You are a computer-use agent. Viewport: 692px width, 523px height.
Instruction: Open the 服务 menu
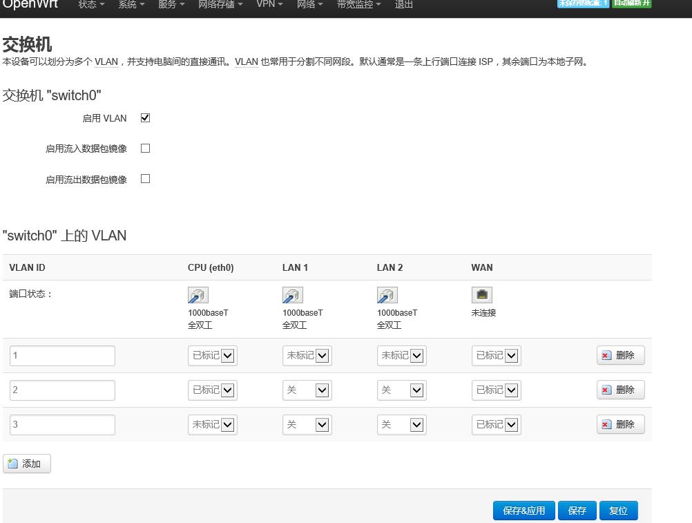coord(171,4)
